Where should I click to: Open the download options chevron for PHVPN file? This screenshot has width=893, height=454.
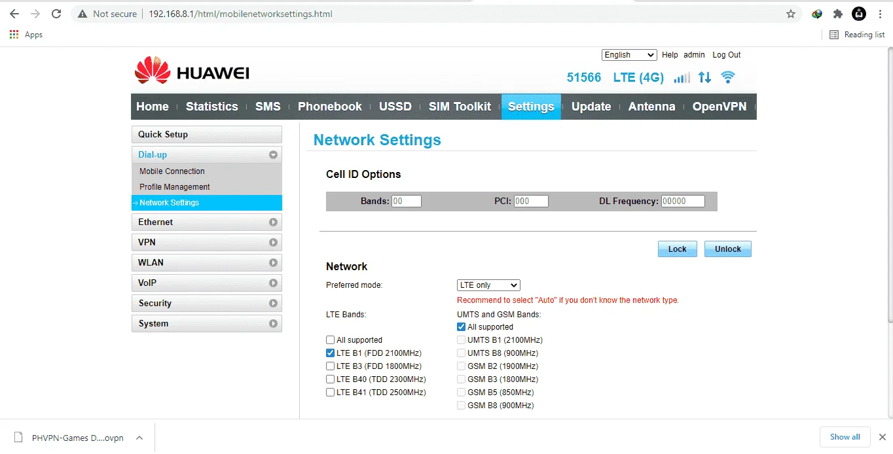click(x=139, y=438)
